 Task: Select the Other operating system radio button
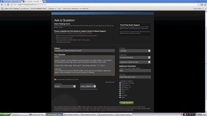pyautogui.click(x=120, y=97)
